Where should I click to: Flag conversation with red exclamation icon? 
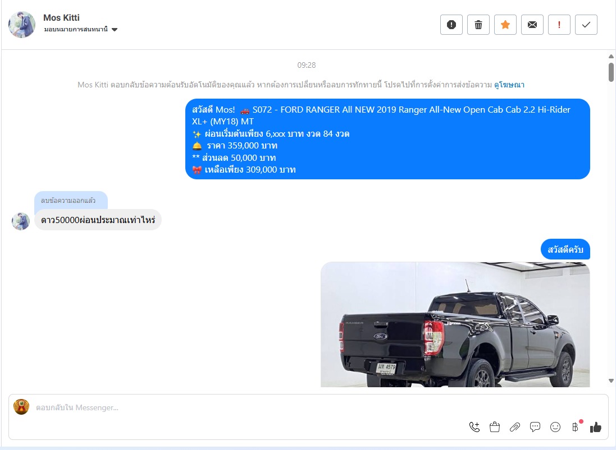(x=559, y=25)
